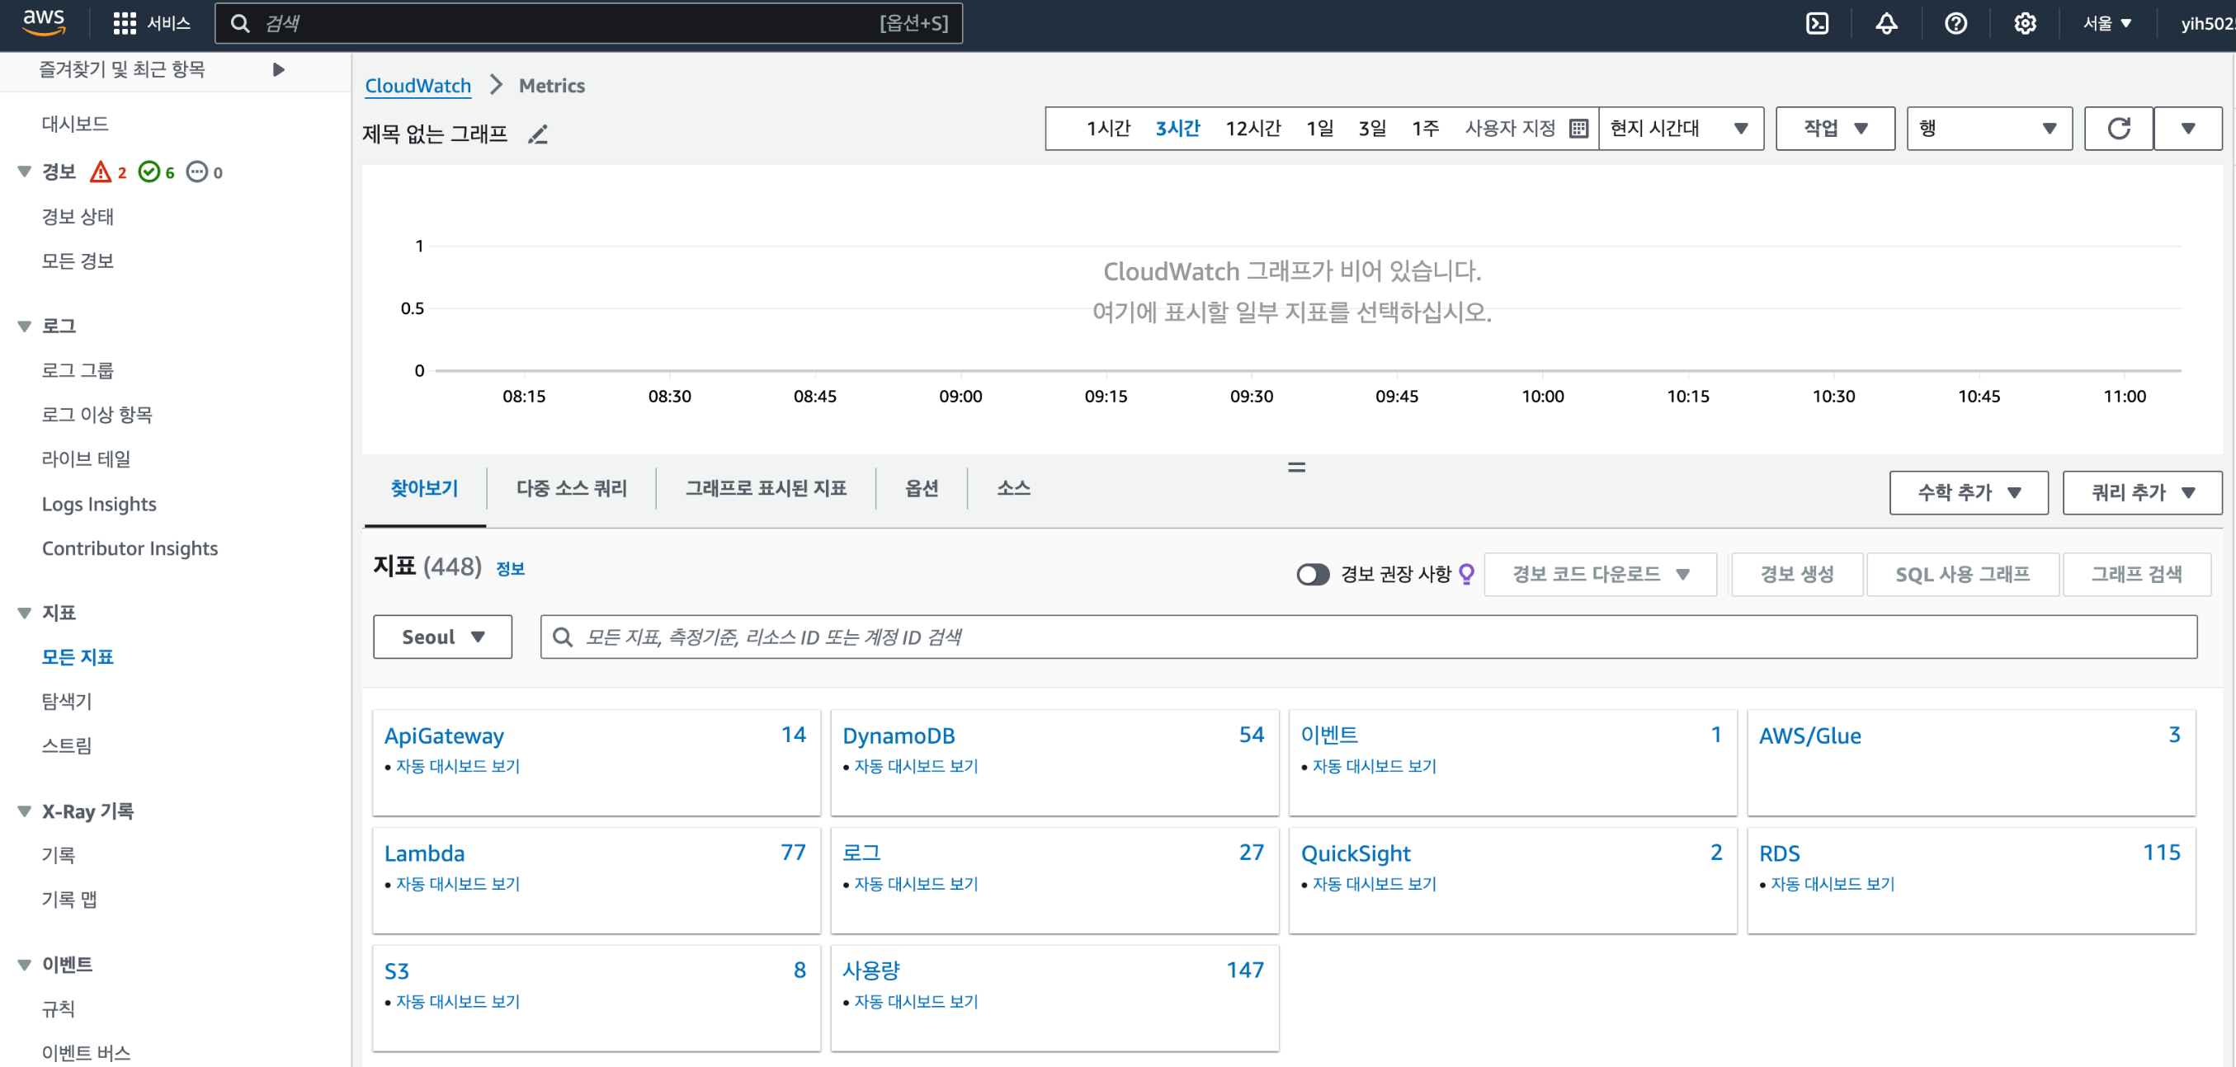Click the services grid icon
The width and height of the screenshot is (2236, 1067).
(124, 23)
